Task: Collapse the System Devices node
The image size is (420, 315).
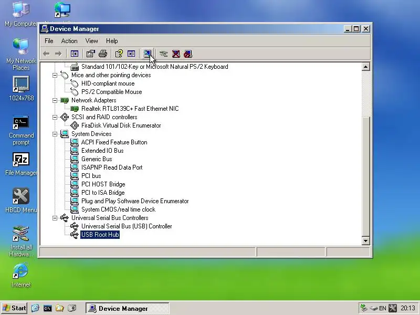Action: [x=55, y=134]
